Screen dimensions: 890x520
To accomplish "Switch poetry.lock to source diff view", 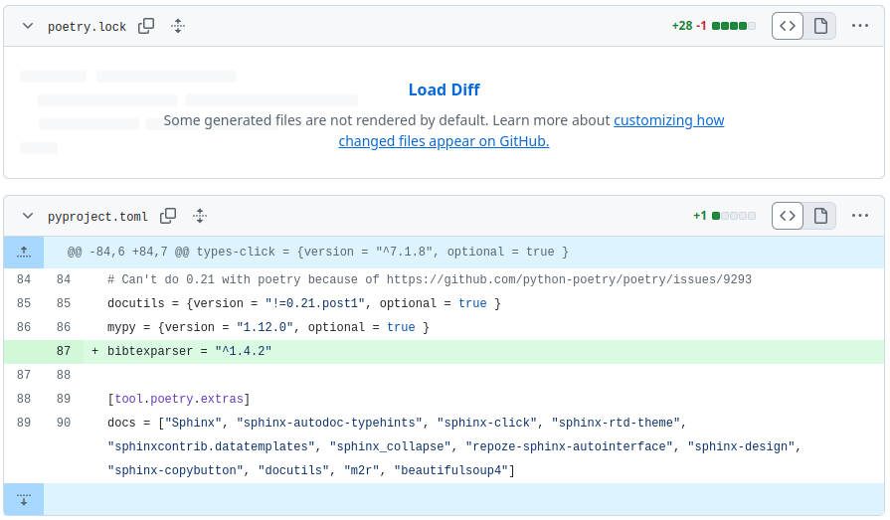I will coord(788,27).
